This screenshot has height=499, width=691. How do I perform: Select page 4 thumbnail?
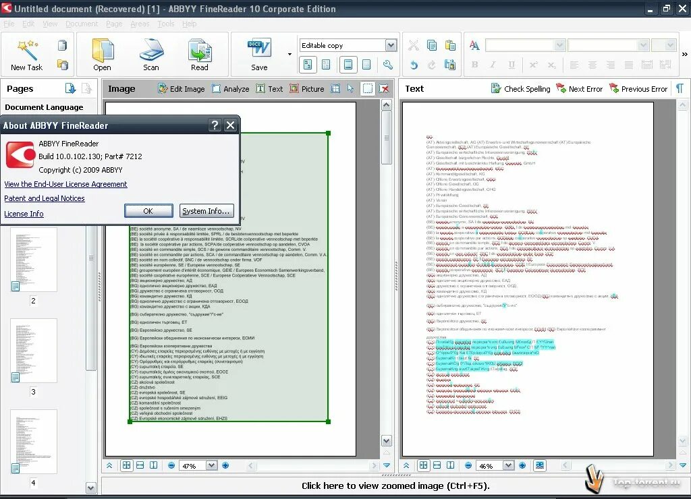tap(34, 442)
